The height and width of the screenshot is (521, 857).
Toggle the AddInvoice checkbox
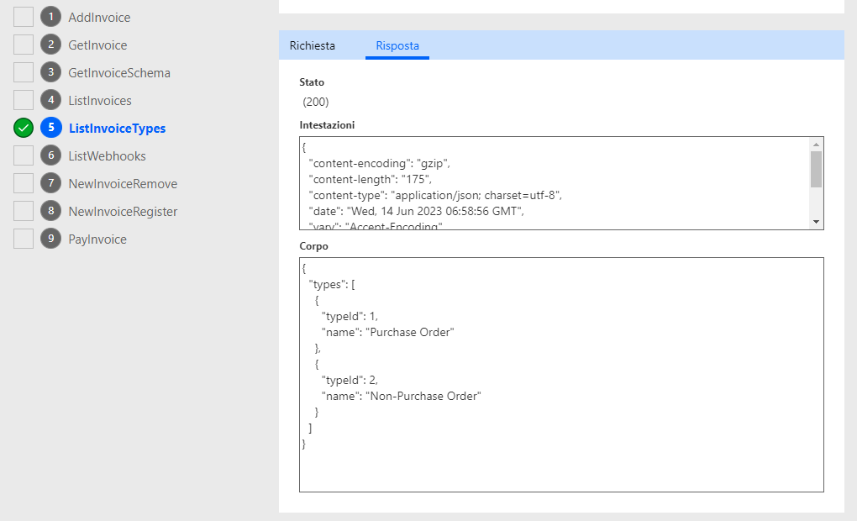[24, 17]
